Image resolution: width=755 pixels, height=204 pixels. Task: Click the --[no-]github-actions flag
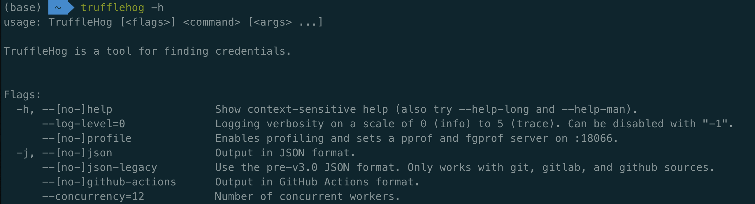(x=109, y=182)
